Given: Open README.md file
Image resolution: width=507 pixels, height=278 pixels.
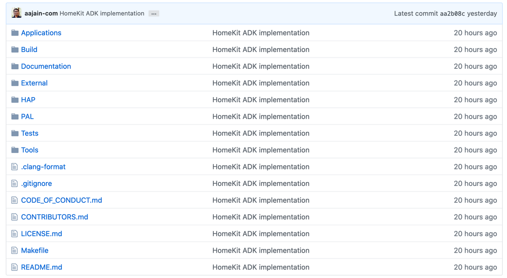Looking at the screenshot, I should [x=41, y=267].
